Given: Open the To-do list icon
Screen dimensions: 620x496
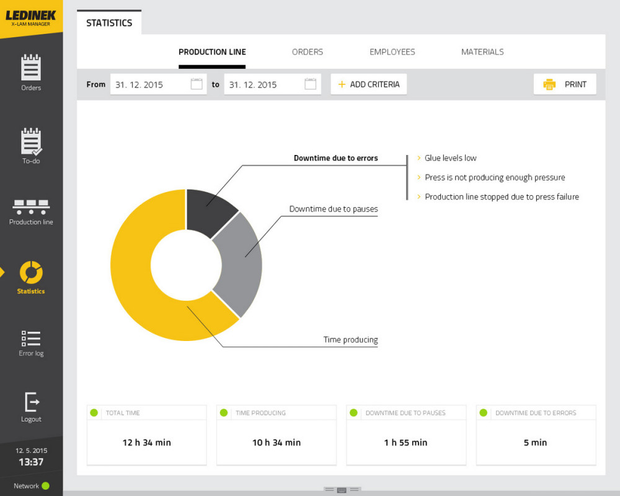Looking at the screenshot, I should click(31, 141).
